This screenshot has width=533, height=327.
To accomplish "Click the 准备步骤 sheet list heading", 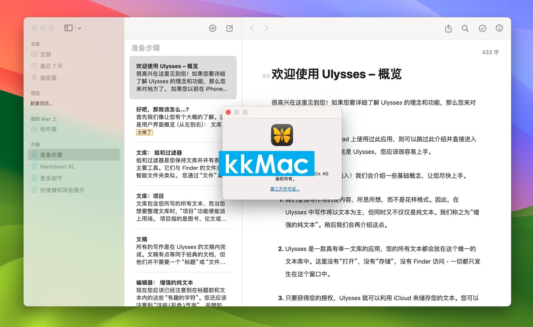I will tap(145, 48).
